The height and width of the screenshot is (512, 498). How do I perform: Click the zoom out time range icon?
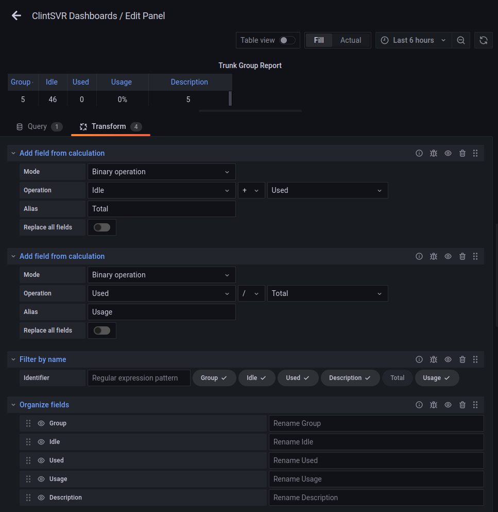pos(461,40)
